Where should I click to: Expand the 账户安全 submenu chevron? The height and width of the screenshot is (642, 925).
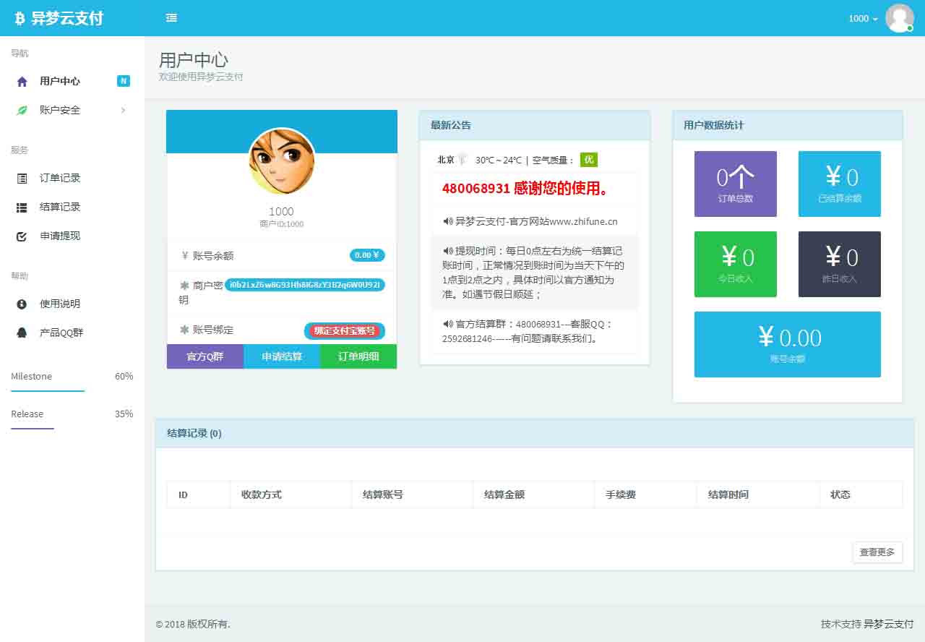click(x=123, y=111)
